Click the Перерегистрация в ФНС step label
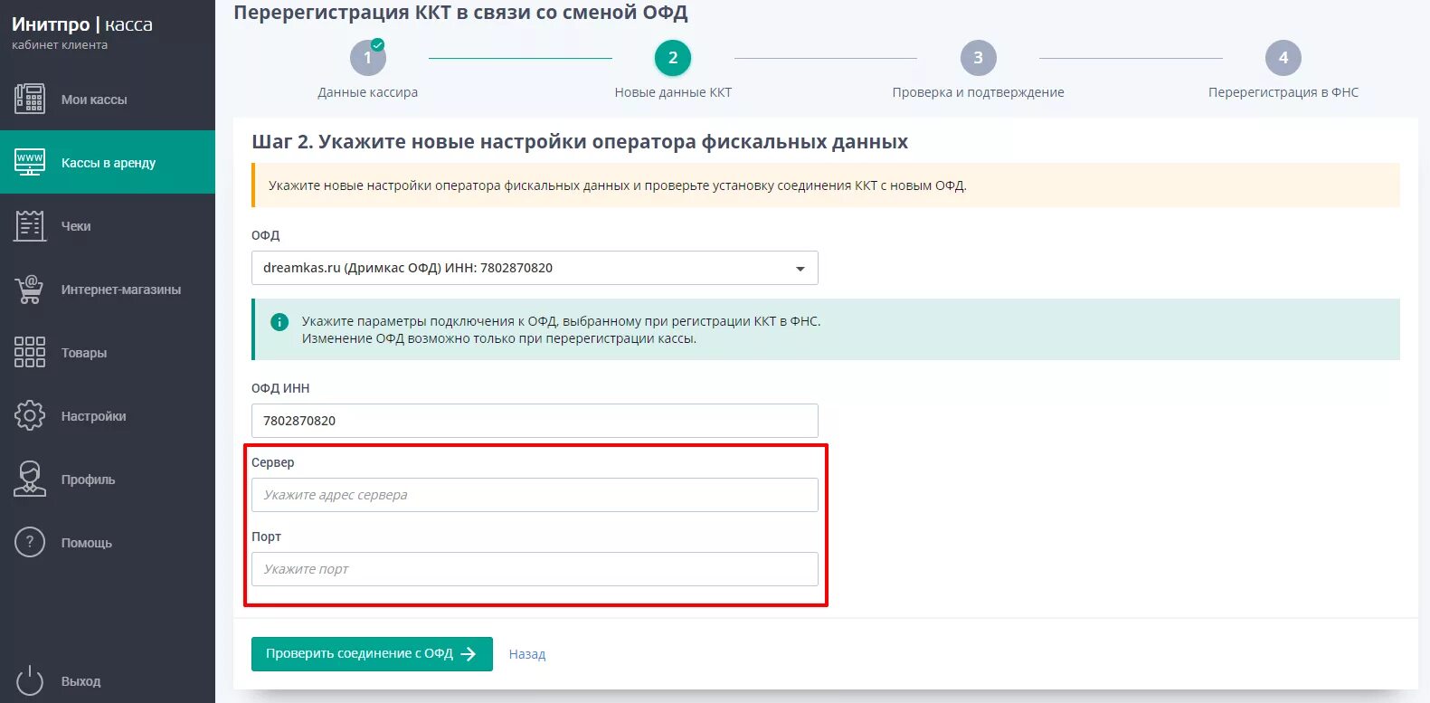 point(1283,92)
